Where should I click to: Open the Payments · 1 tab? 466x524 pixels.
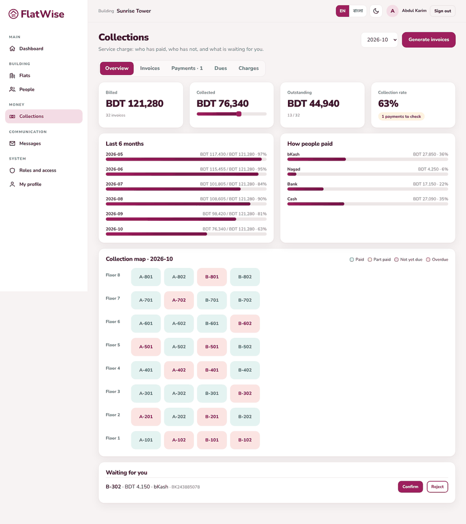click(x=187, y=68)
